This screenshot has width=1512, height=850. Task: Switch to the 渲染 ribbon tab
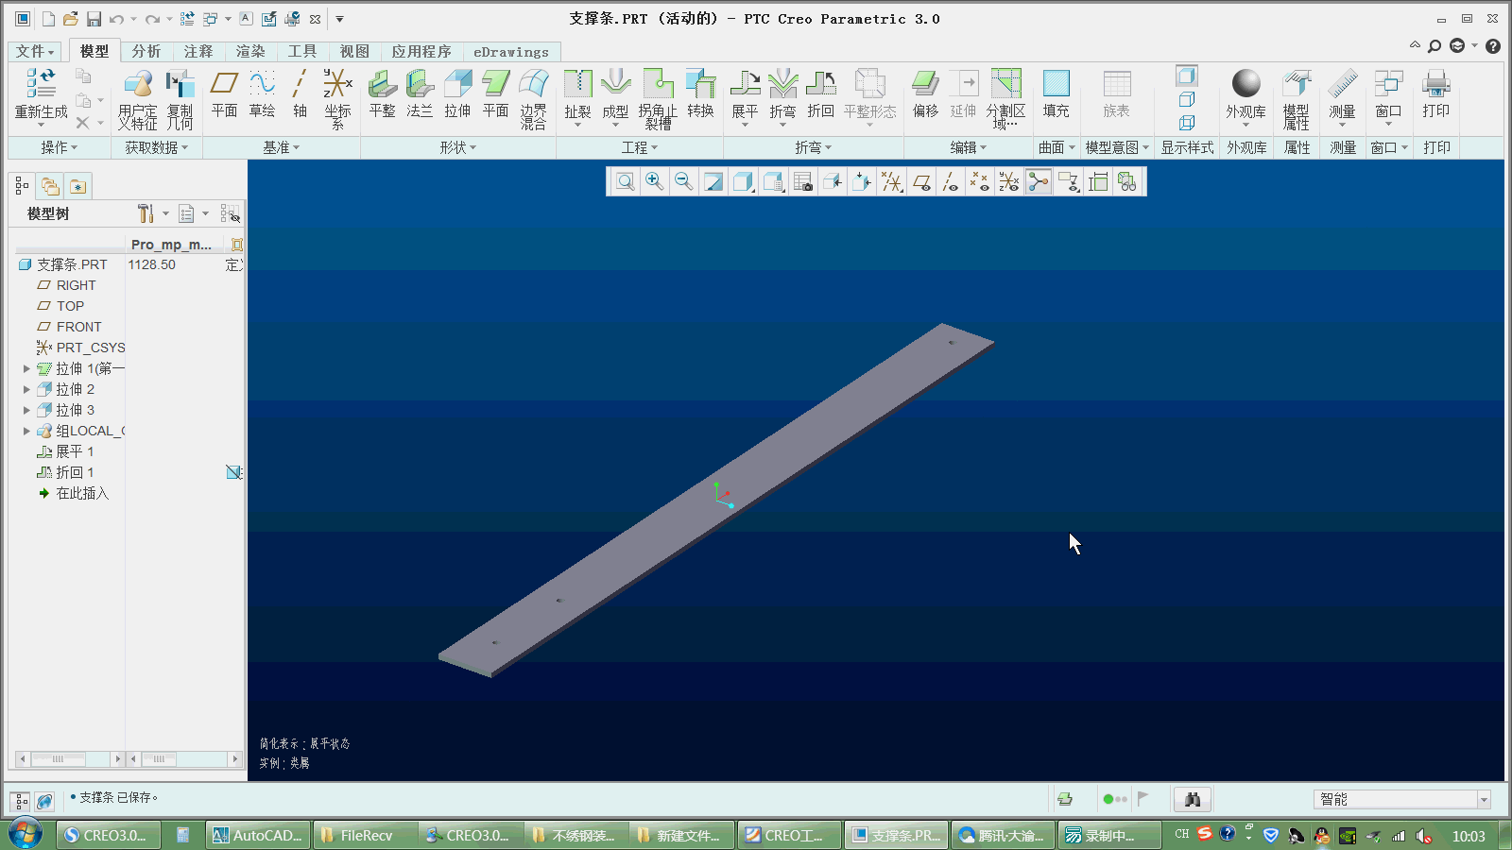(250, 51)
